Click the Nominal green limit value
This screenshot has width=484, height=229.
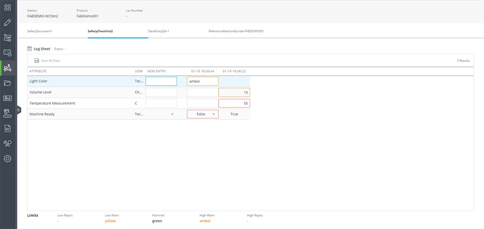157,221
